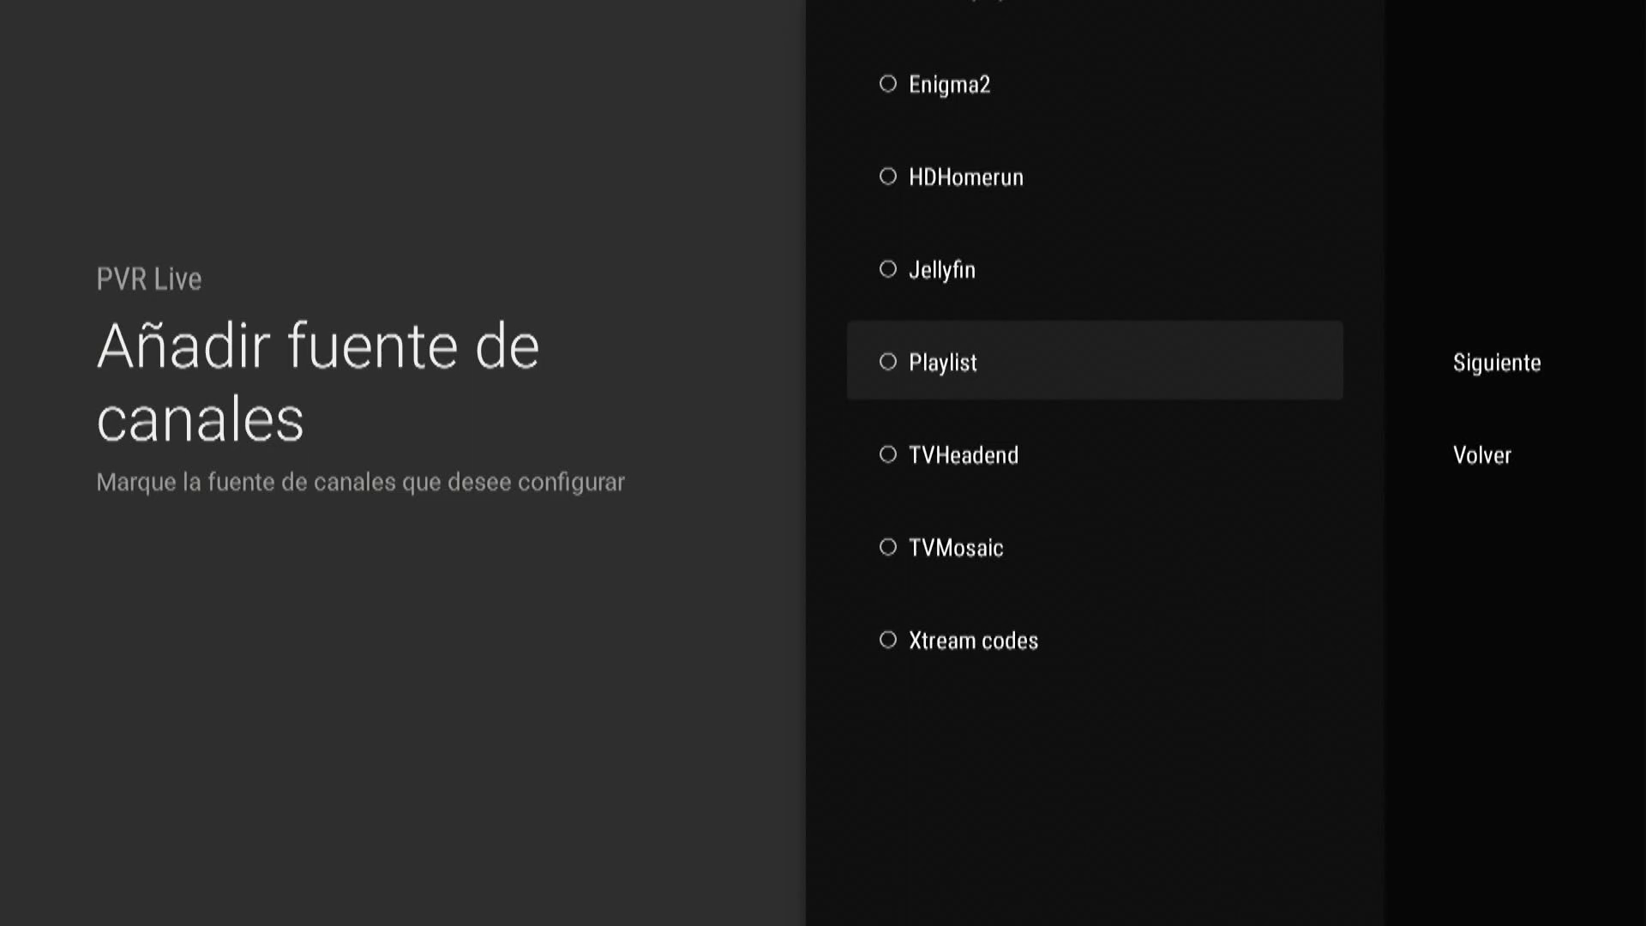Viewport: 1646px width, 926px height.
Task: Select the Xtream codes radio button circle
Action: pyautogui.click(x=888, y=640)
